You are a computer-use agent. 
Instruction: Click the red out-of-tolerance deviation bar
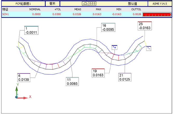point(157,14)
